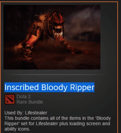This screenshot has height=133, width=121.
Task: Click the quoted 'Bloody' set name in description
Action: point(103,118)
